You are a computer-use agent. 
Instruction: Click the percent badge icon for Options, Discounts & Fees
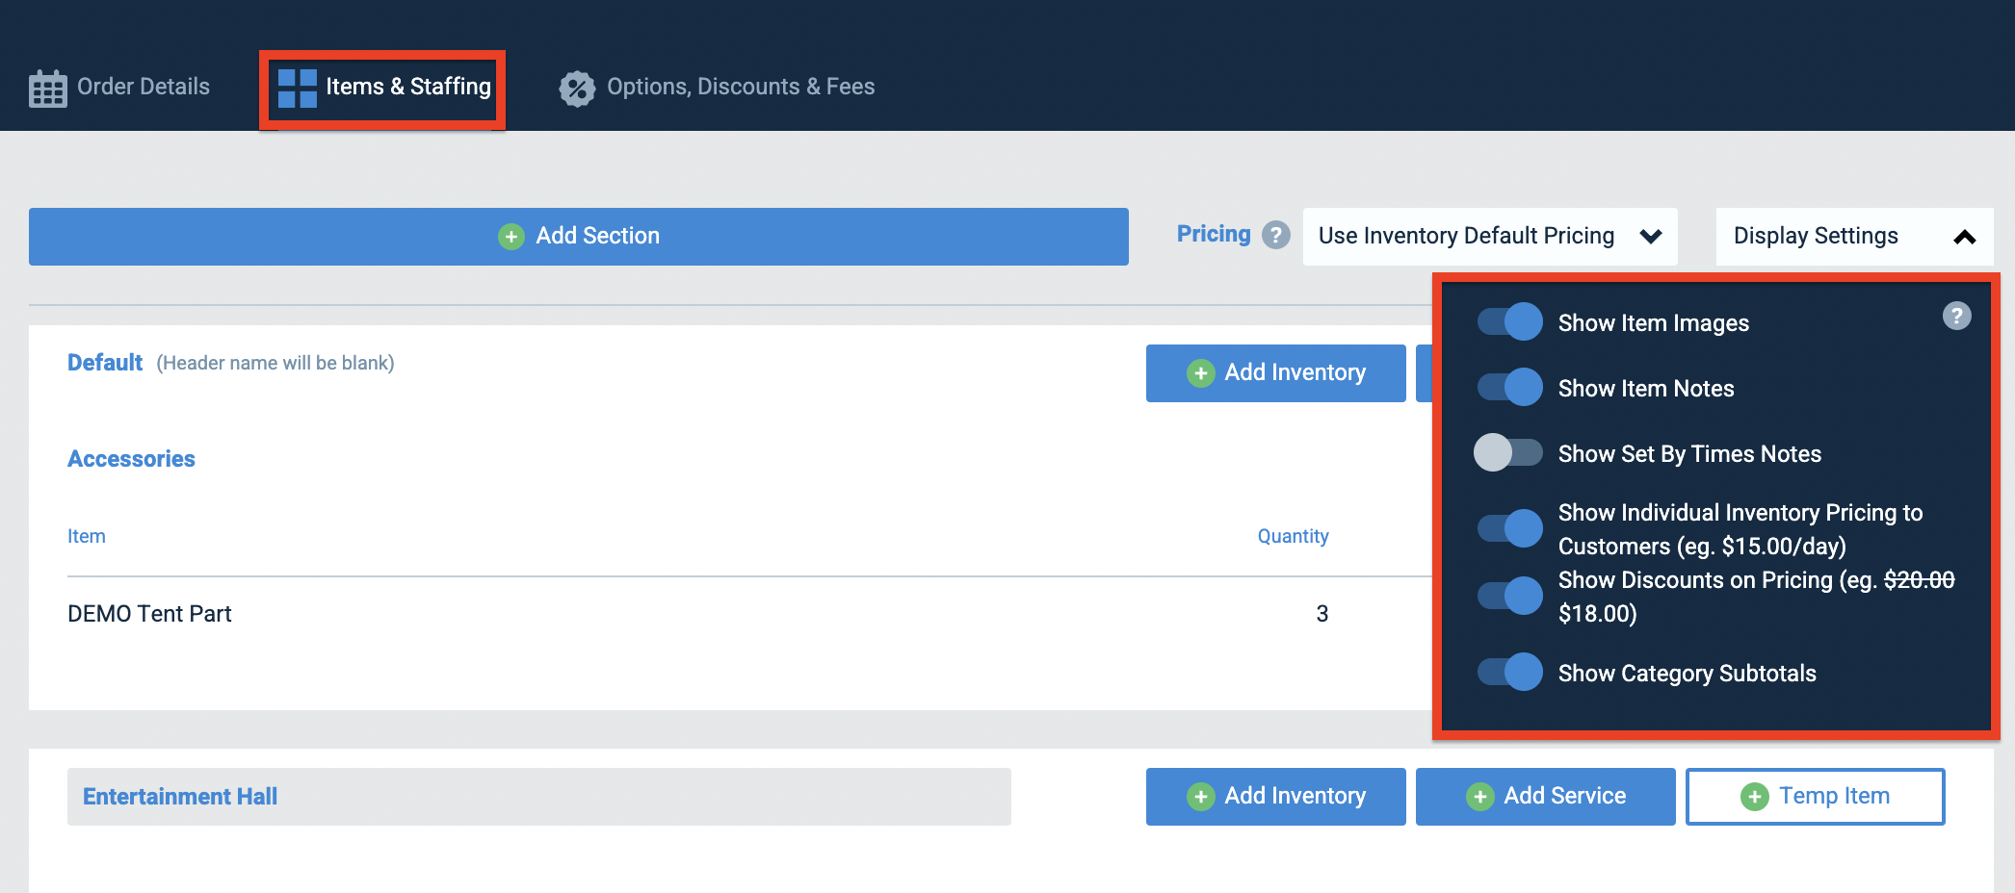pyautogui.click(x=577, y=89)
